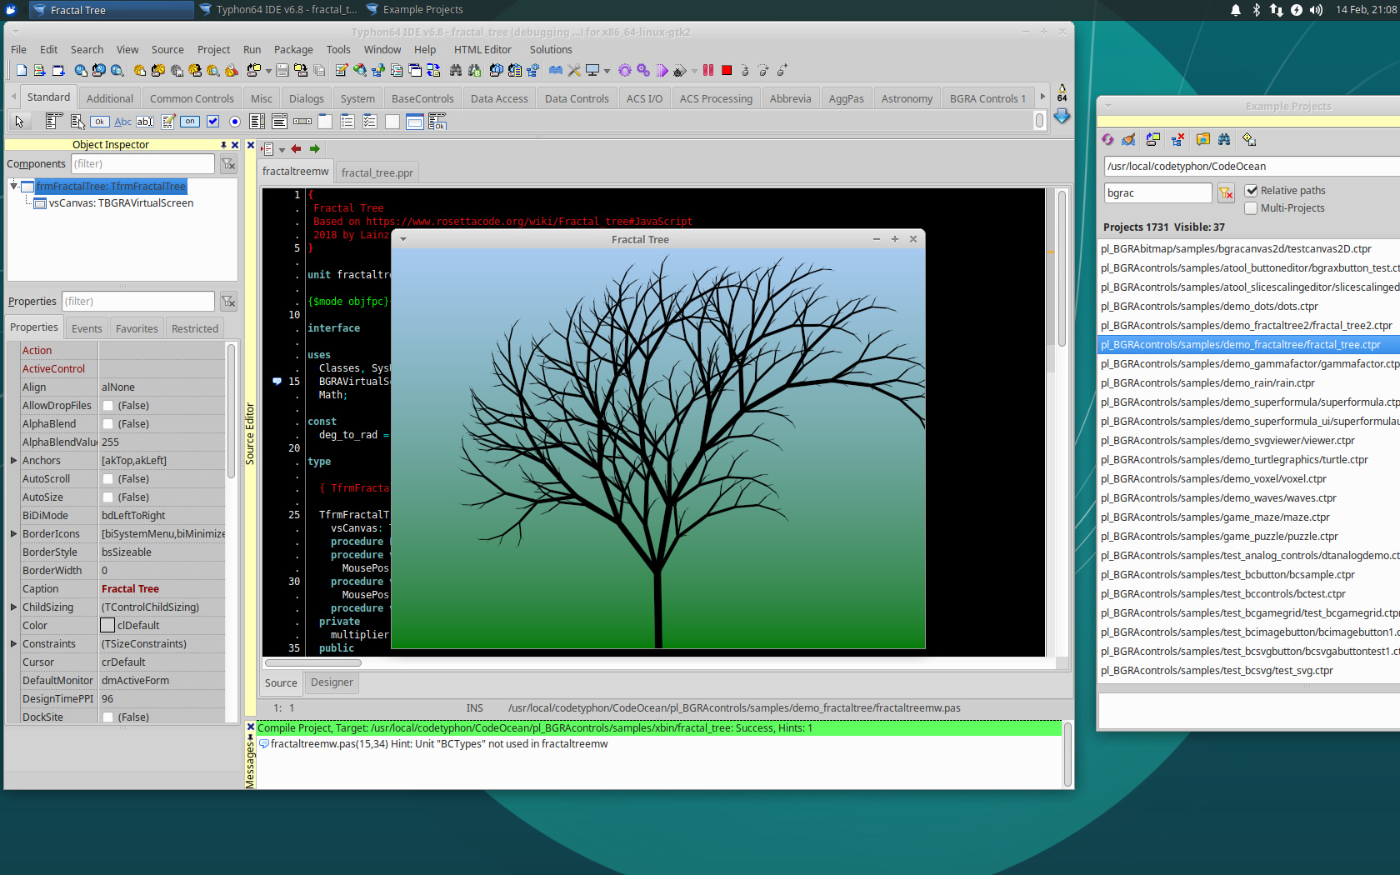
Task: Open the new form dropdown arrow in toolbar
Action: point(268,72)
